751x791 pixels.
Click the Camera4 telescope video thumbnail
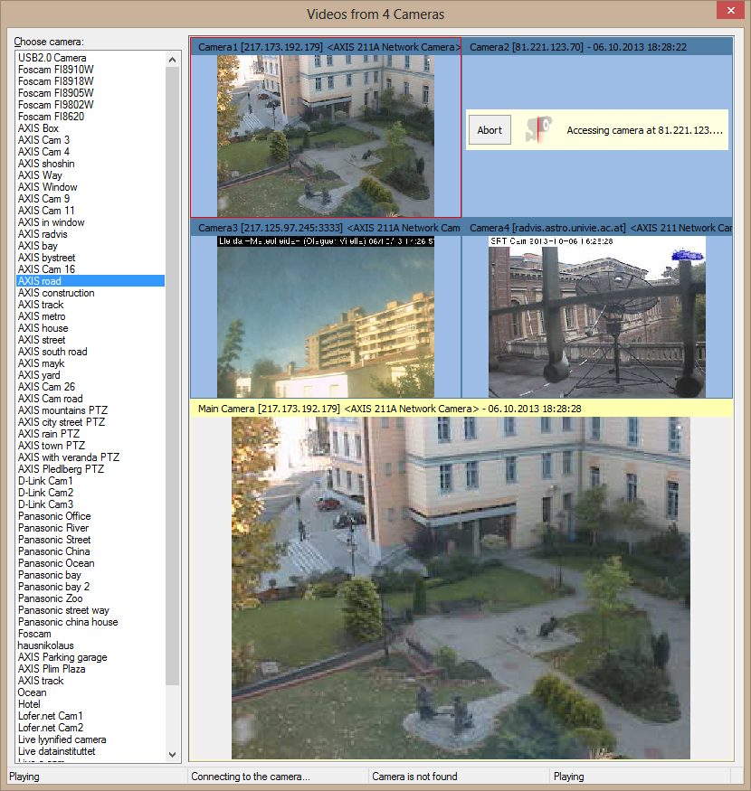[x=596, y=316]
